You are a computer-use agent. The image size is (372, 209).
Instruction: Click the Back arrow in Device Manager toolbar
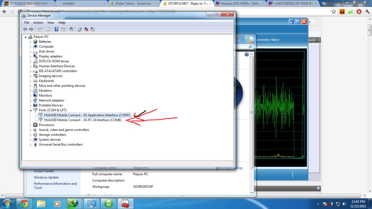(x=25, y=29)
